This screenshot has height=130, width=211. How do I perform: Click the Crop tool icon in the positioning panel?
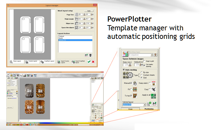[x=154, y=89]
